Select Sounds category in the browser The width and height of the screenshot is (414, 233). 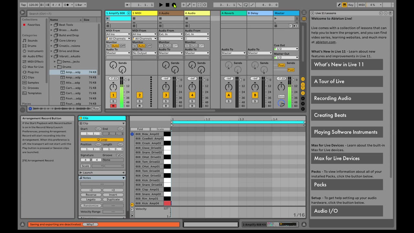click(32, 41)
